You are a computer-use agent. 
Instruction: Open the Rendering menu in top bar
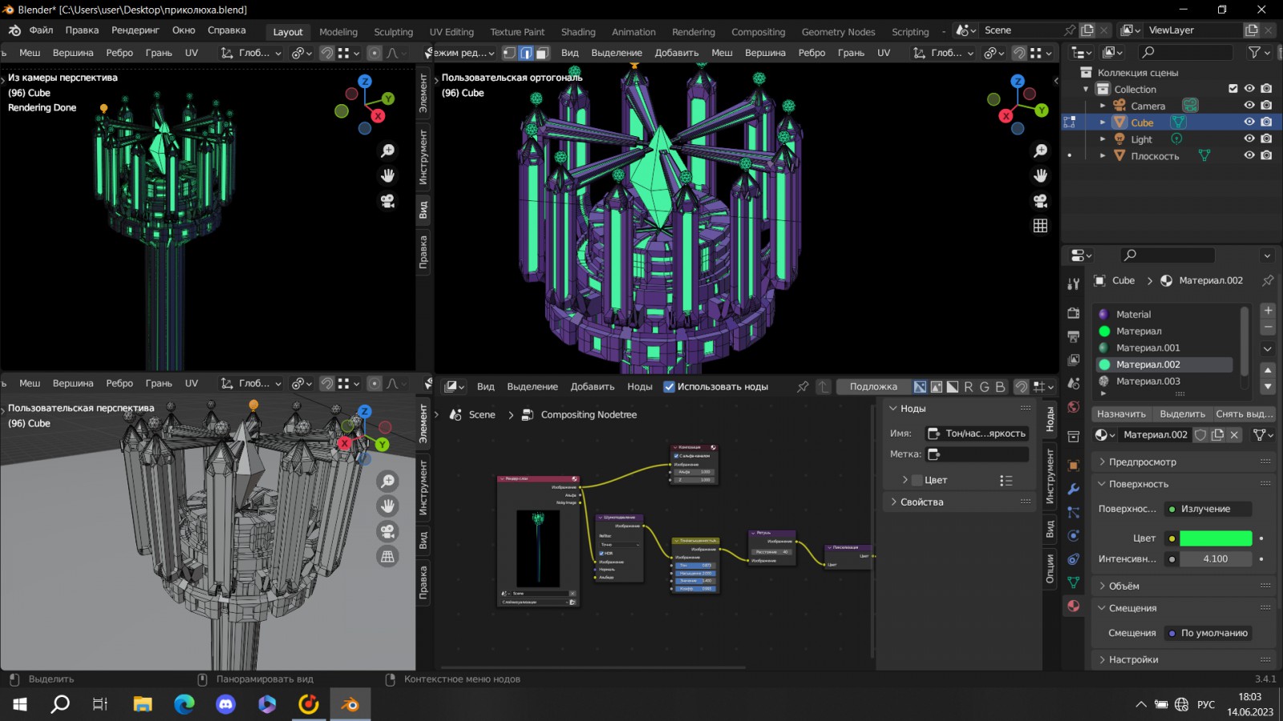[135, 30]
